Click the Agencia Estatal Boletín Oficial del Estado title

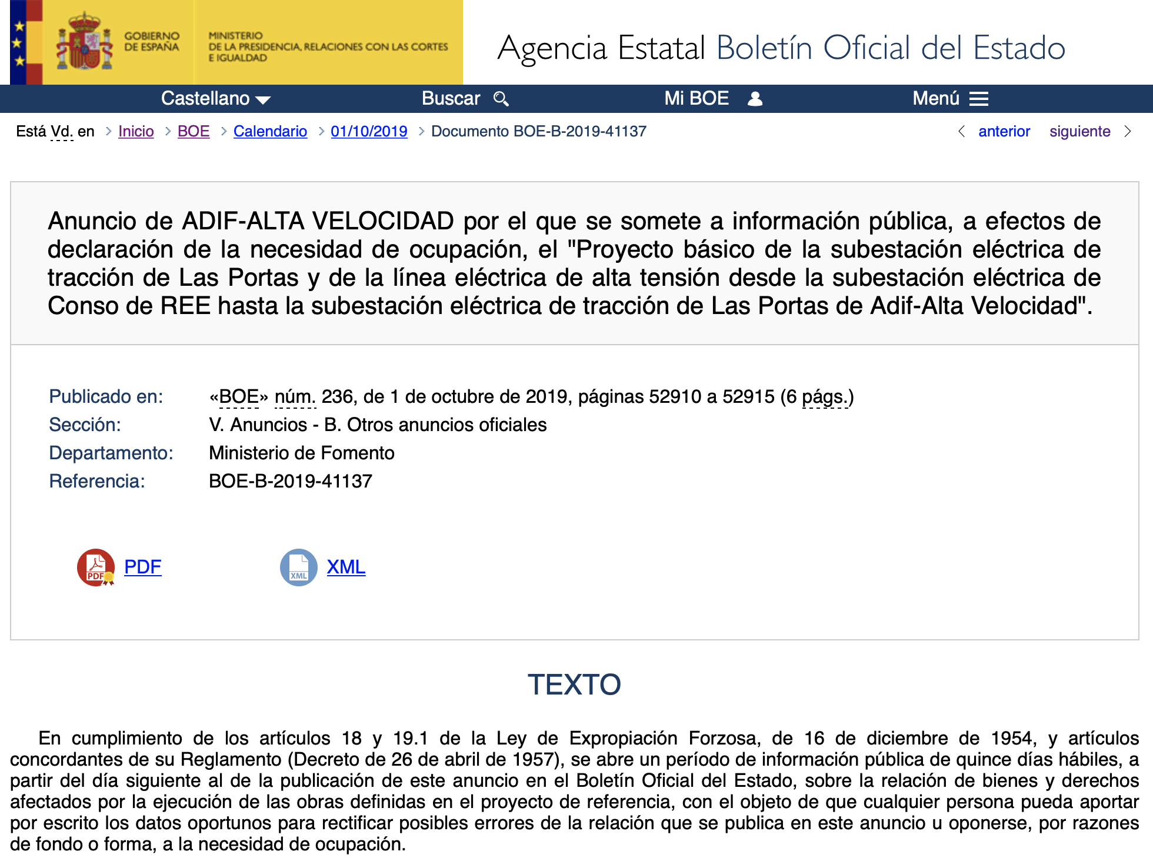781,48
